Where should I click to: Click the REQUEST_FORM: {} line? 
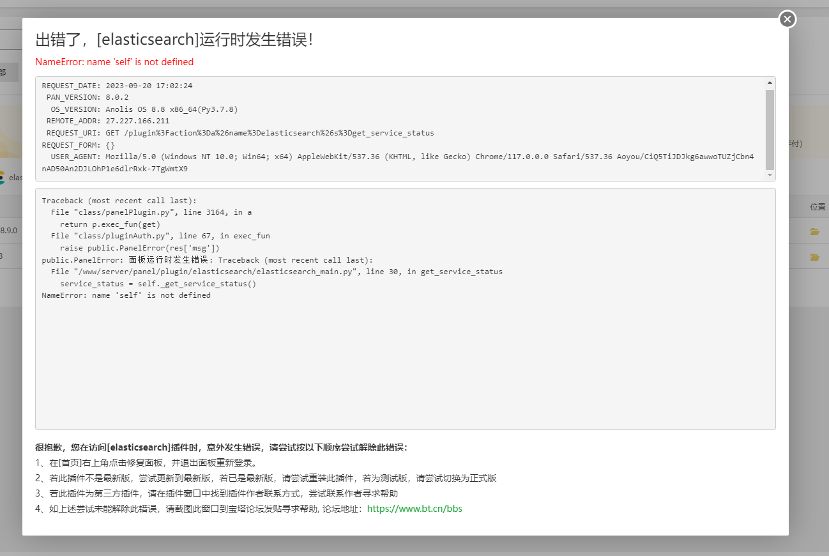click(x=79, y=145)
